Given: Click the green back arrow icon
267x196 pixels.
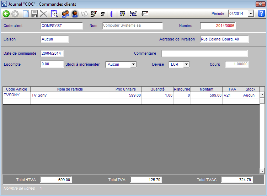Looking at the screenshot, I should [x=6, y=14].
